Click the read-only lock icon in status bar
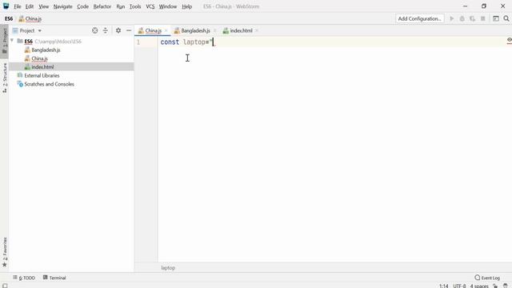 (x=495, y=286)
